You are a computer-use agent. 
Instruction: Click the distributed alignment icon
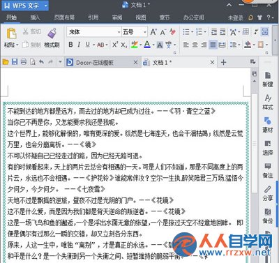point(223,45)
